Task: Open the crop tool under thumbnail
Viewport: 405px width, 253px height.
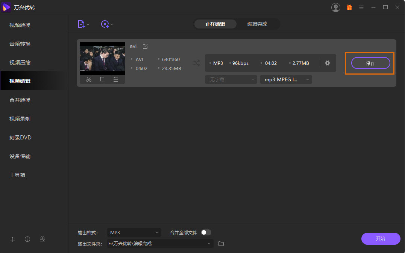Action: coord(102,79)
